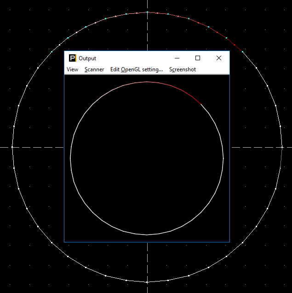Close the Output window
The width and height of the screenshot is (292, 293).
pyautogui.click(x=219, y=58)
